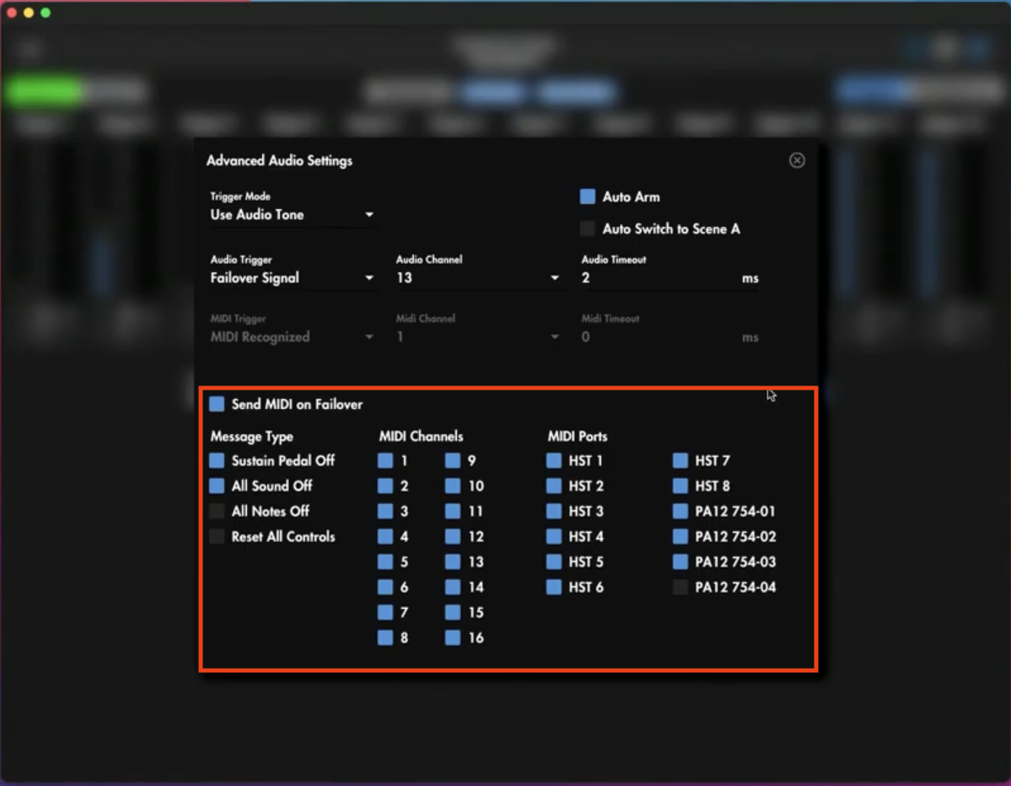Disable the Sustain Pedal Off message
This screenshot has width=1011, height=786.
tap(218, 460)
